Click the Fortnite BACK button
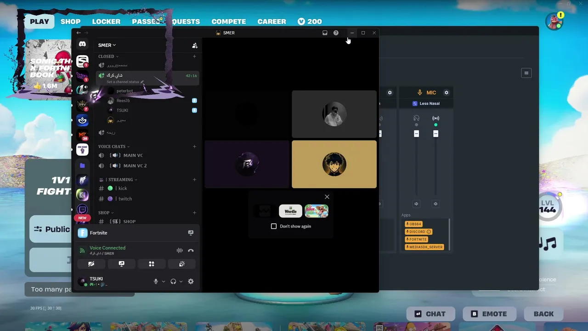This screenshot has width=588, height=331. (x=543, y=314)
